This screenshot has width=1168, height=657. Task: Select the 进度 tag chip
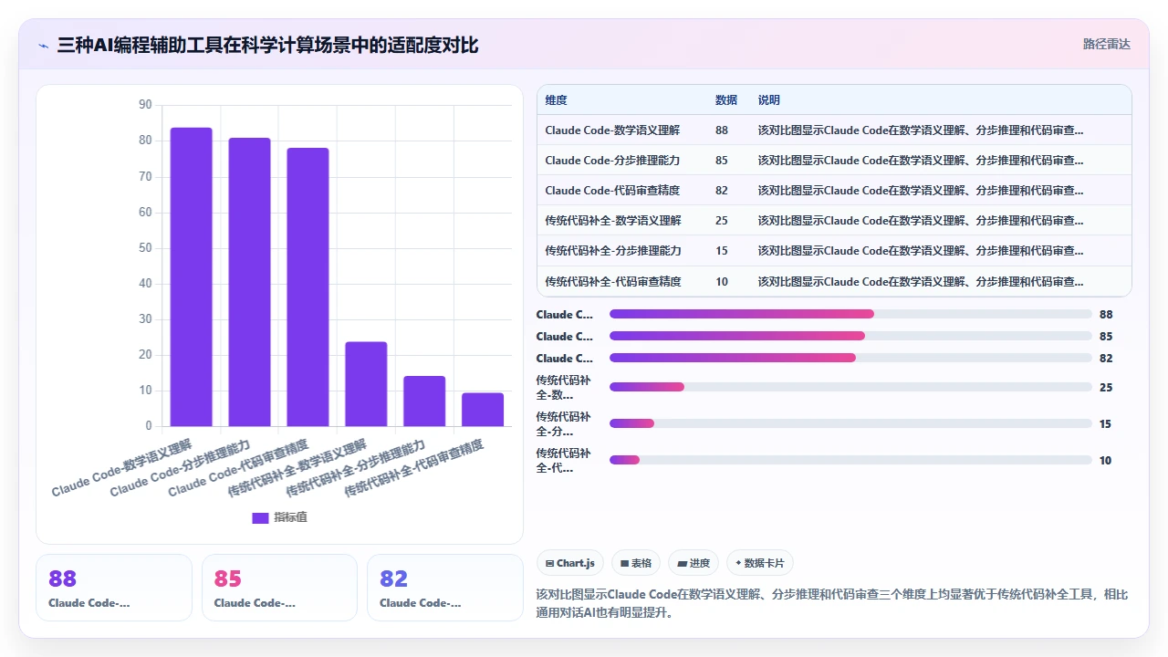(x=693, y=563)
